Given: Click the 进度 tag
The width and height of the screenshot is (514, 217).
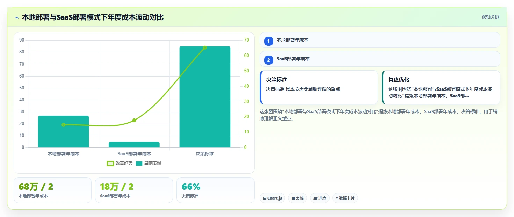Looking at the screenshot, I should [320, 198].
